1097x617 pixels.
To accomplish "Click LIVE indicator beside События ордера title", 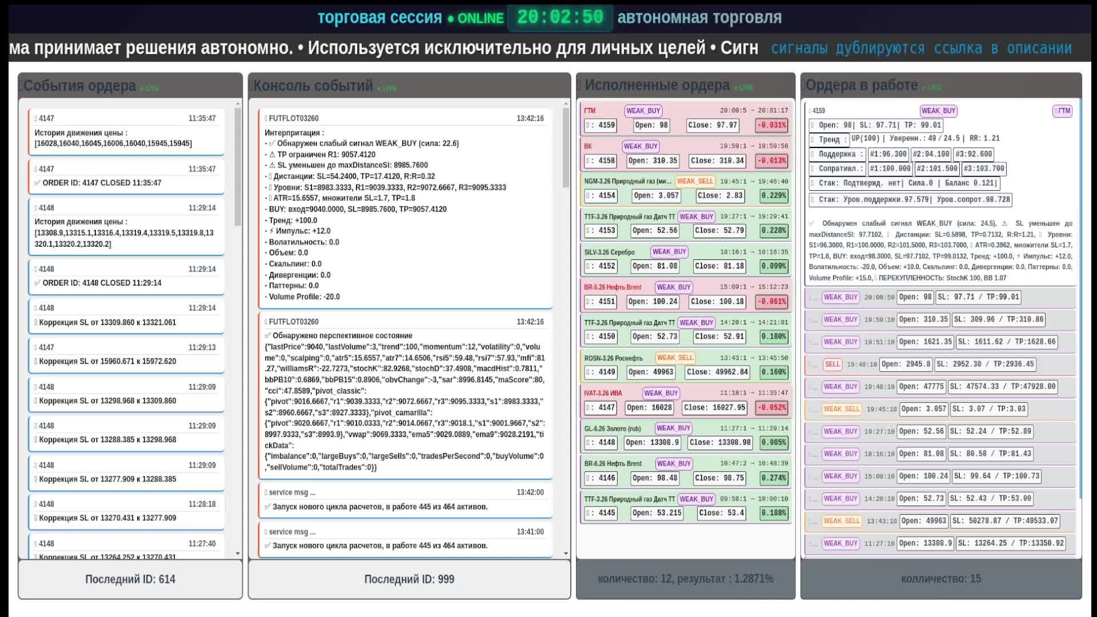I will [x=150, y=89].
